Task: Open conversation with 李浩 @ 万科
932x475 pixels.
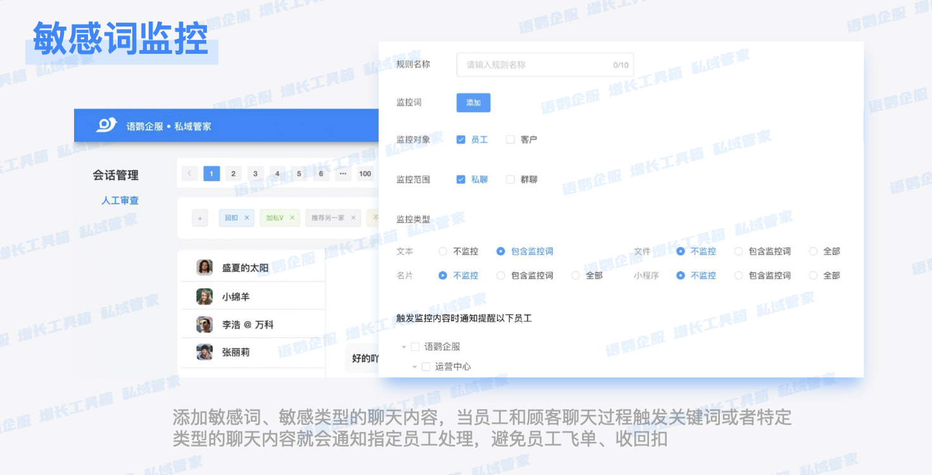Action: [x=248, y=325]
